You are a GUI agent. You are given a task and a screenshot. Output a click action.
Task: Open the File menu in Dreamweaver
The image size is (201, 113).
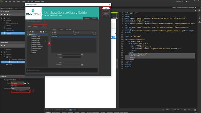coord(6,1)
